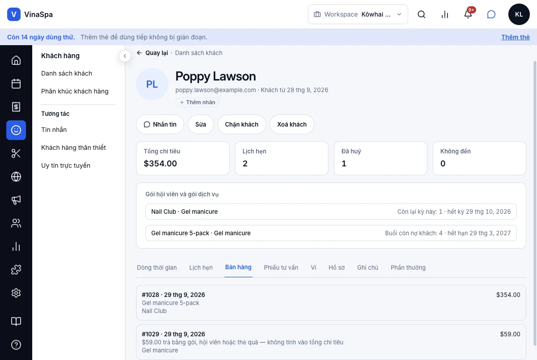537x360 pixels.
Task: Click the Chặn khách button
Action: [x=242, y=124]
